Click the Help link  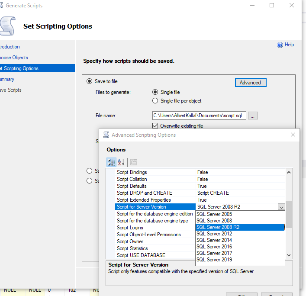tap(289, 45)
